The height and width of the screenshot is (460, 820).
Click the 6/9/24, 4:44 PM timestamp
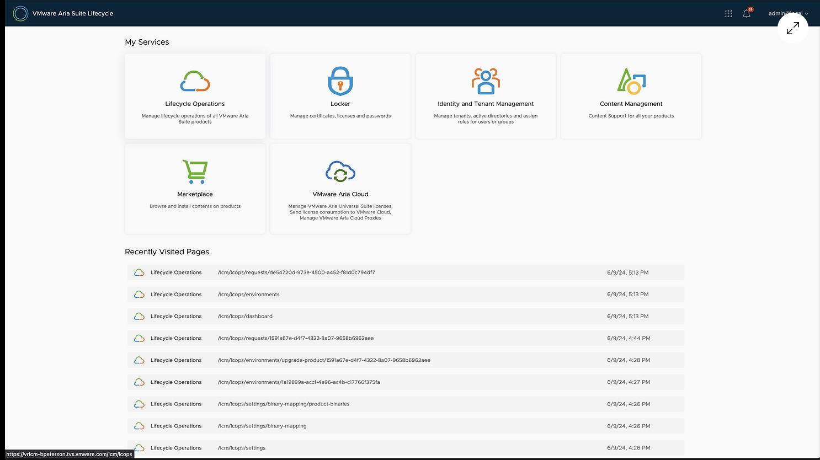(x=629, y=338)
